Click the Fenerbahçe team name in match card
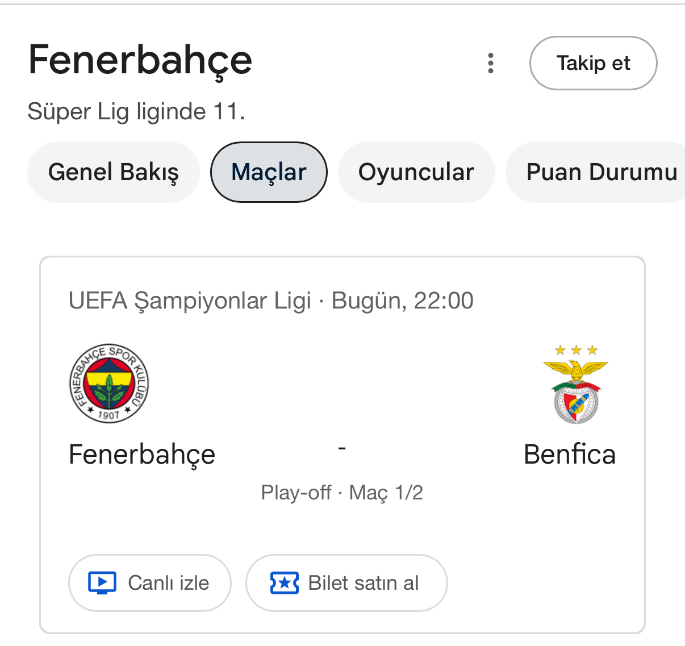This screenshot has height=646, width=685. (x=142, y=455)
